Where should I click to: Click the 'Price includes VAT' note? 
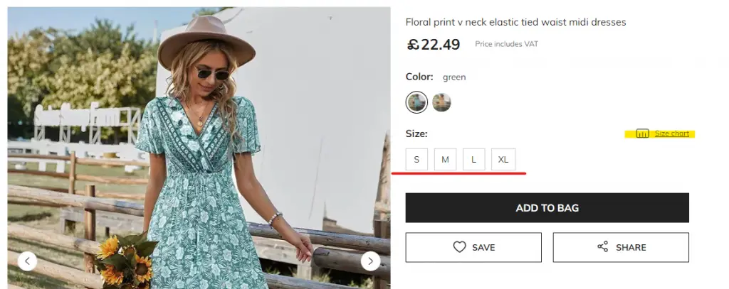(x=506, y=44)
